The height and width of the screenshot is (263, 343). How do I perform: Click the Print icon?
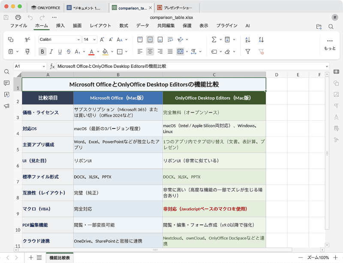click(18, 17)
